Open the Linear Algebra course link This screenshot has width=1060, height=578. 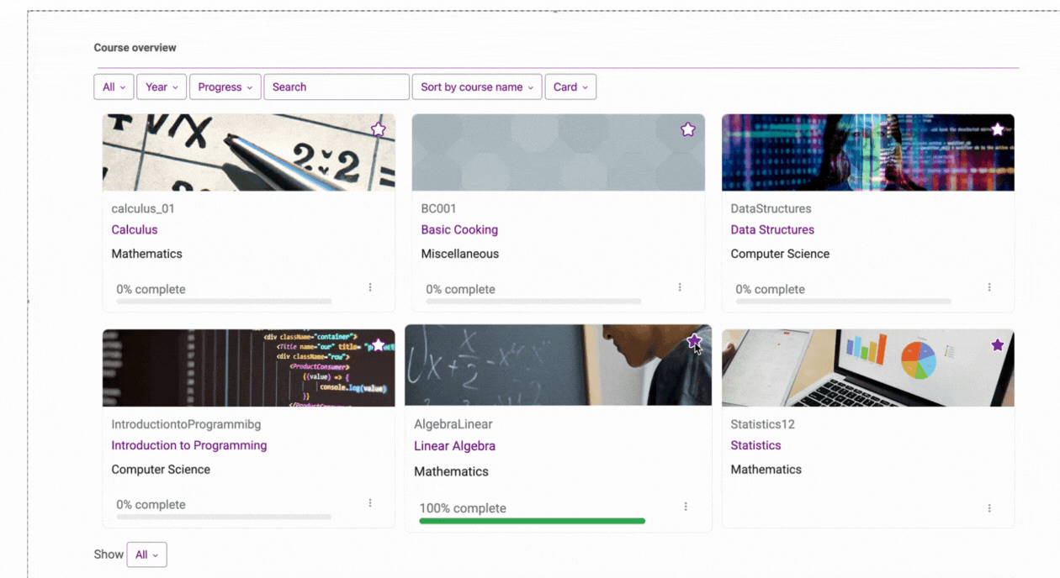point(454,446)
